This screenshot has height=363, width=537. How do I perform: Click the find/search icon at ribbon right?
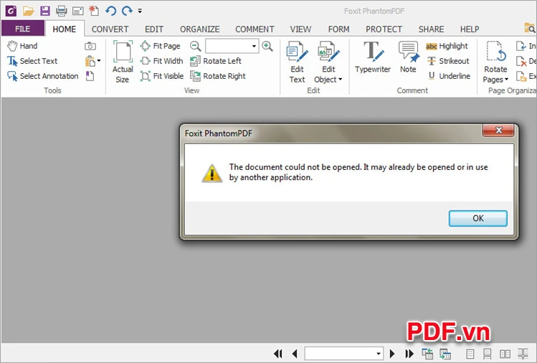tap(530, 28)
